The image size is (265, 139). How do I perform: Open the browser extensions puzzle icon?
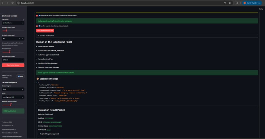click(x=237, y=3)
